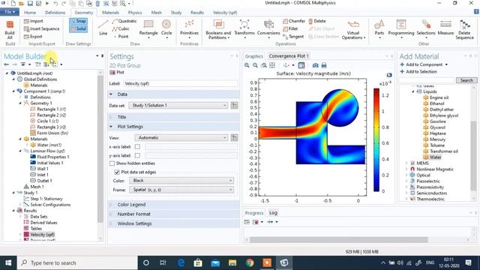This screenshot has width=480, height=270.
Task: Uncheck Plot data set edges
Action: pos(117,172)
